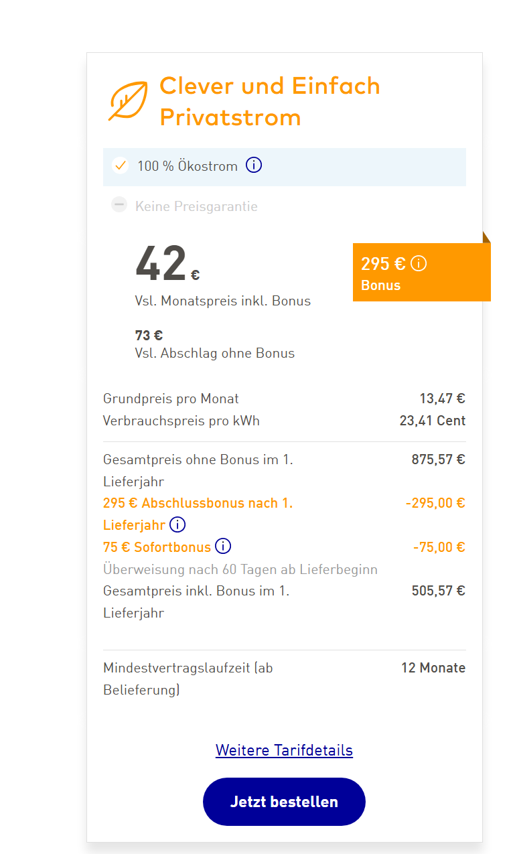This screenshot has width=513, height=854.
Task: Show info for Abschlussbonus nach 1. Lieferjahr
Action: point(177,524)
